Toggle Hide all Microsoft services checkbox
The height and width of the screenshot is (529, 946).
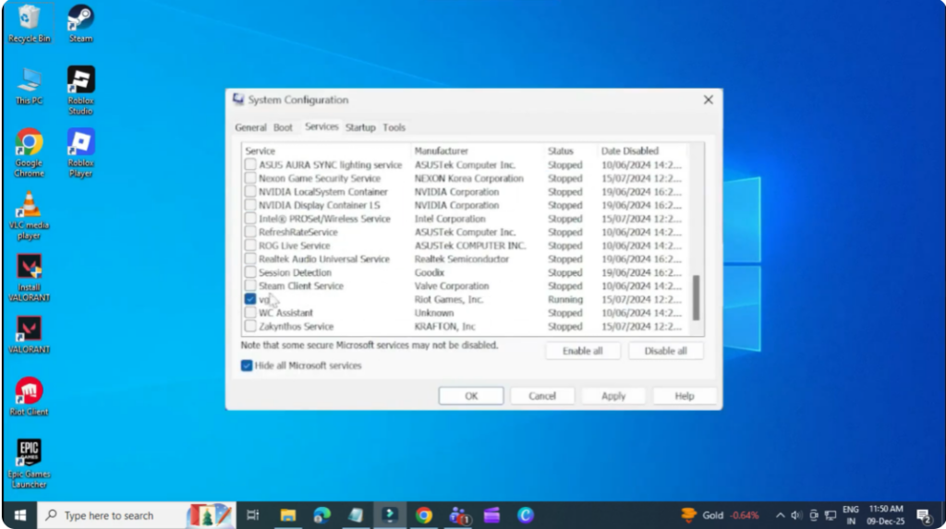247,366
